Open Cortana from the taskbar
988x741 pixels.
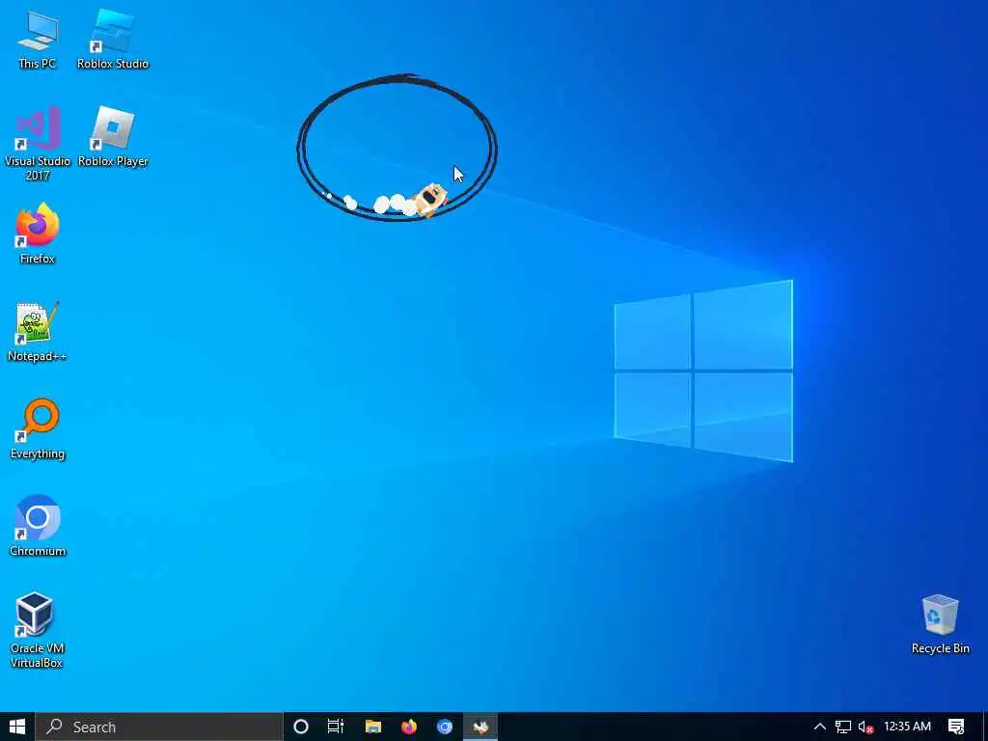coord(301,727)
